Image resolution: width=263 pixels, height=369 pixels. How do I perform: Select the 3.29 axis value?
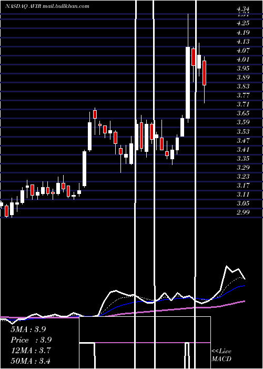pyautogui.click(x=243, y=167)
